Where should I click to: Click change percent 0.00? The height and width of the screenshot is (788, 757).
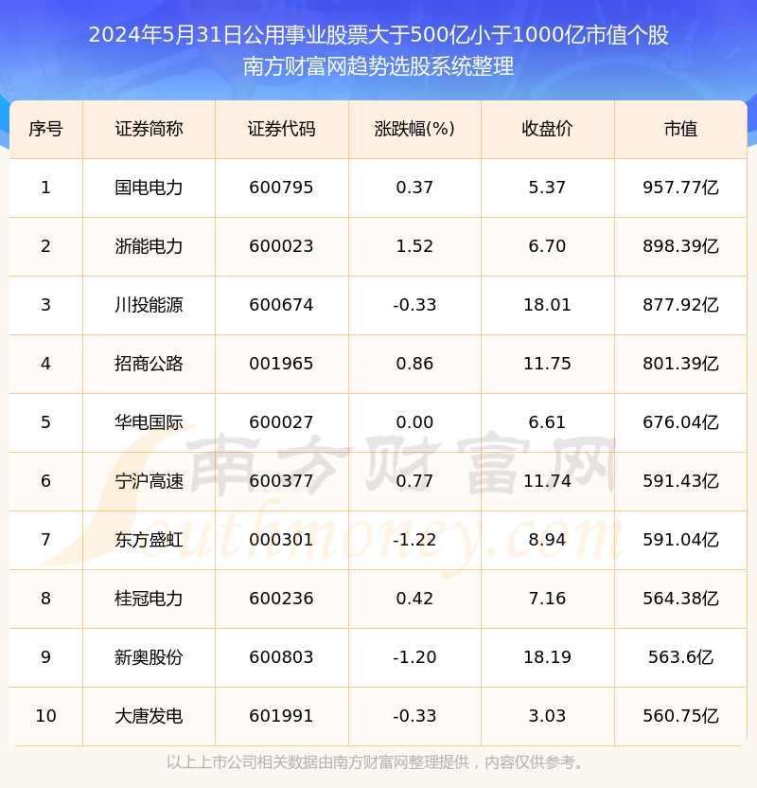click(x=414, y=422)
